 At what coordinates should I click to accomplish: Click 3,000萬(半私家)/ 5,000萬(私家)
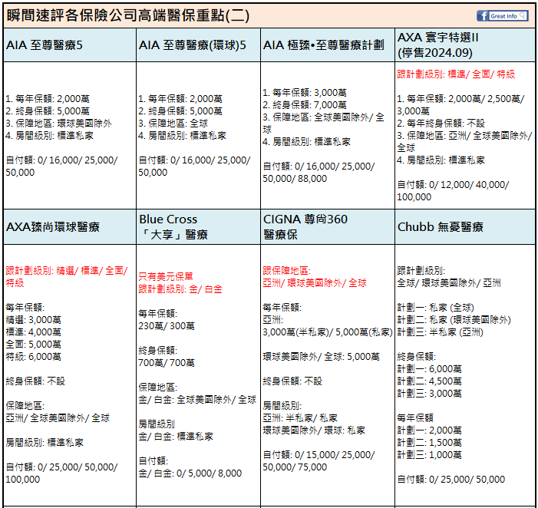pos(328,332)
